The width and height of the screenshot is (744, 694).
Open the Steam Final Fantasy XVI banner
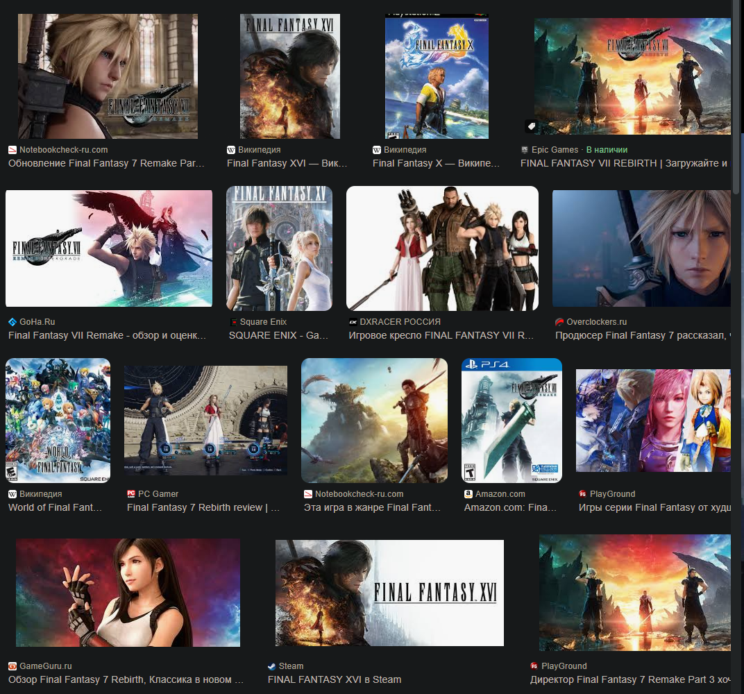point(389,593)
